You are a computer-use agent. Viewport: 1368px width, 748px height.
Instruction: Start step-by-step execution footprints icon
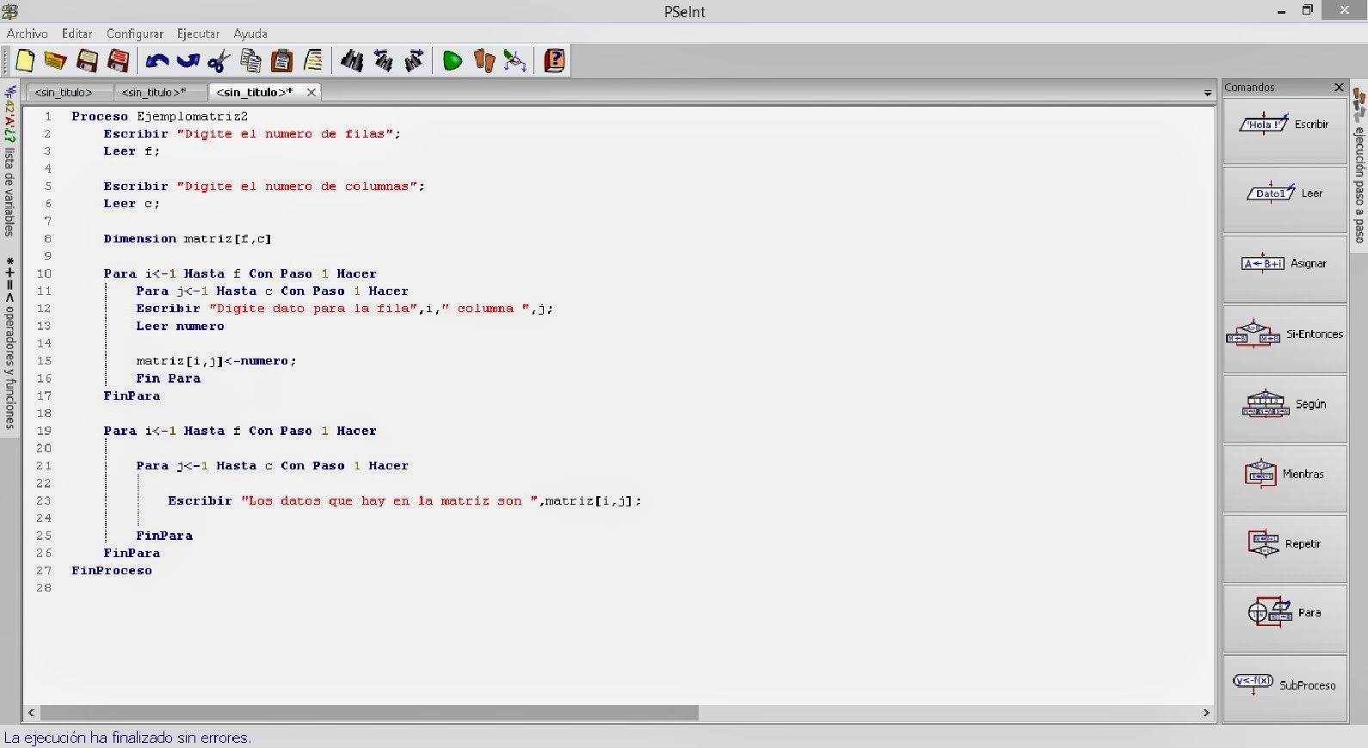pos(484,61)
